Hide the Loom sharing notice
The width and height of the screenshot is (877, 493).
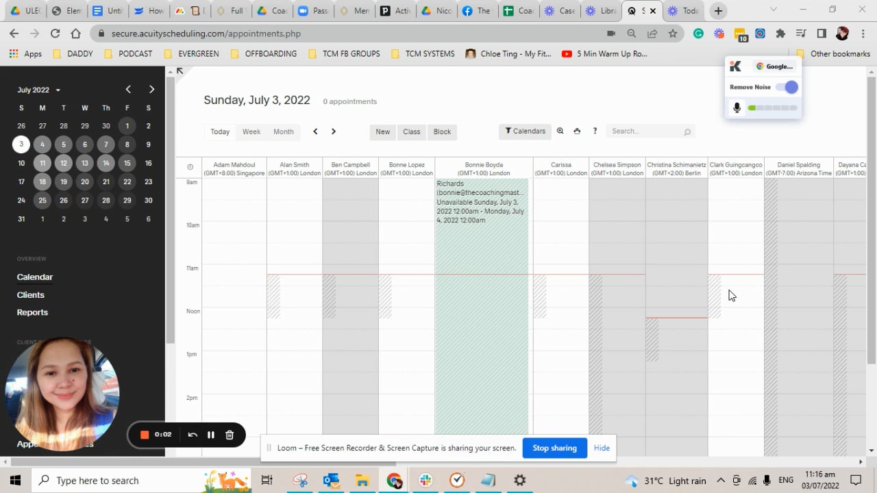[x=602, y=448]
